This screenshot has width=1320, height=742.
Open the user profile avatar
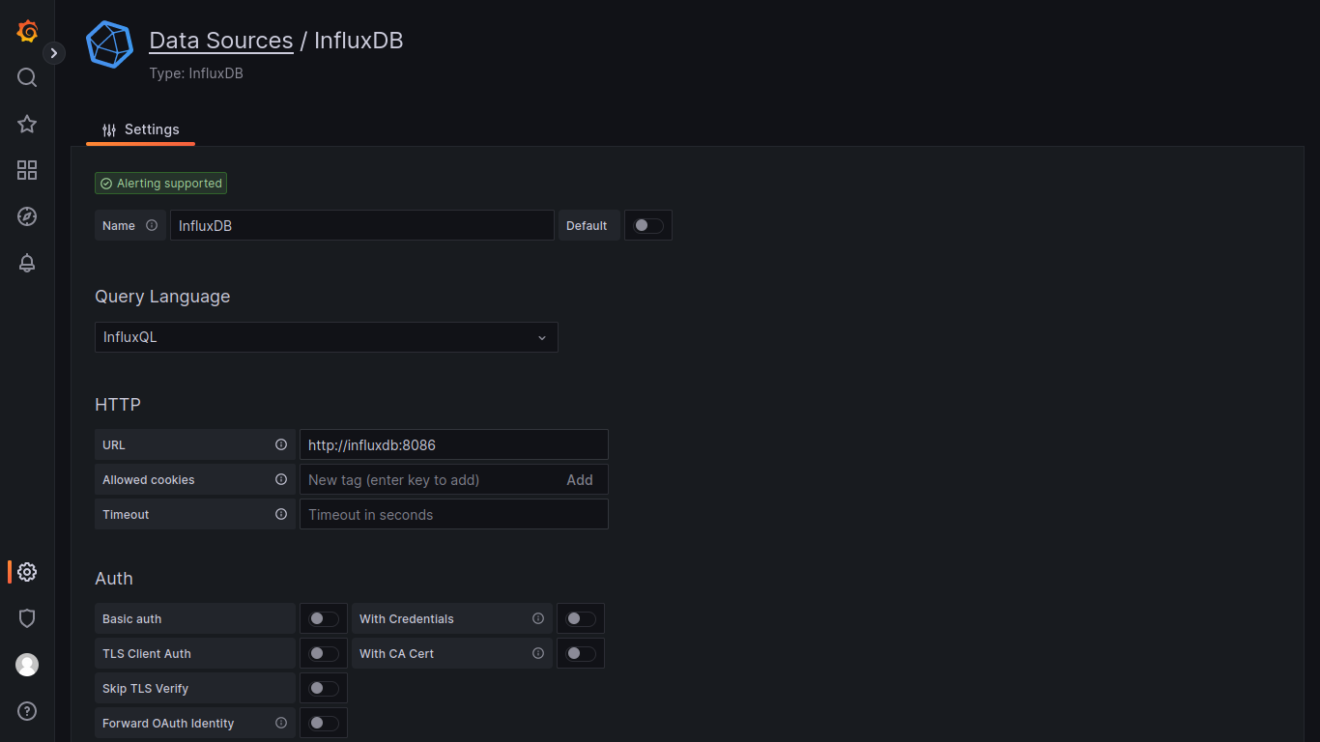[x=27, y=665]
